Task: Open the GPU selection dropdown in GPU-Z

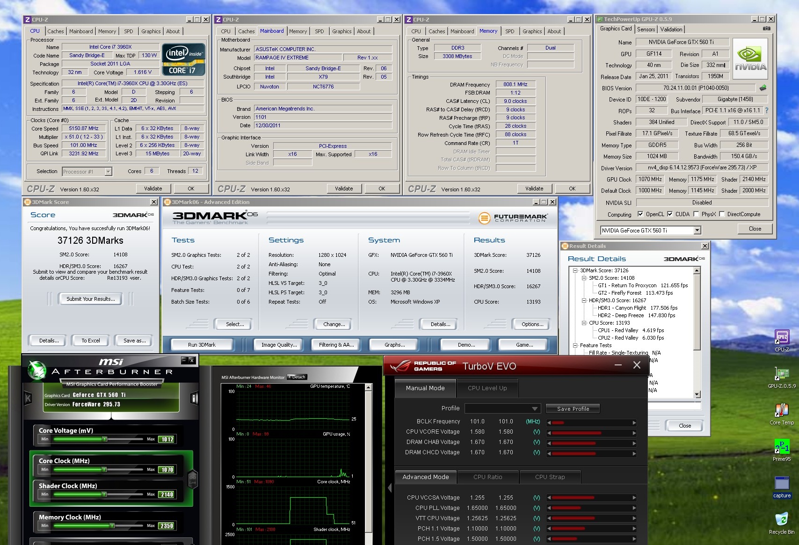Action: [697, 230]
